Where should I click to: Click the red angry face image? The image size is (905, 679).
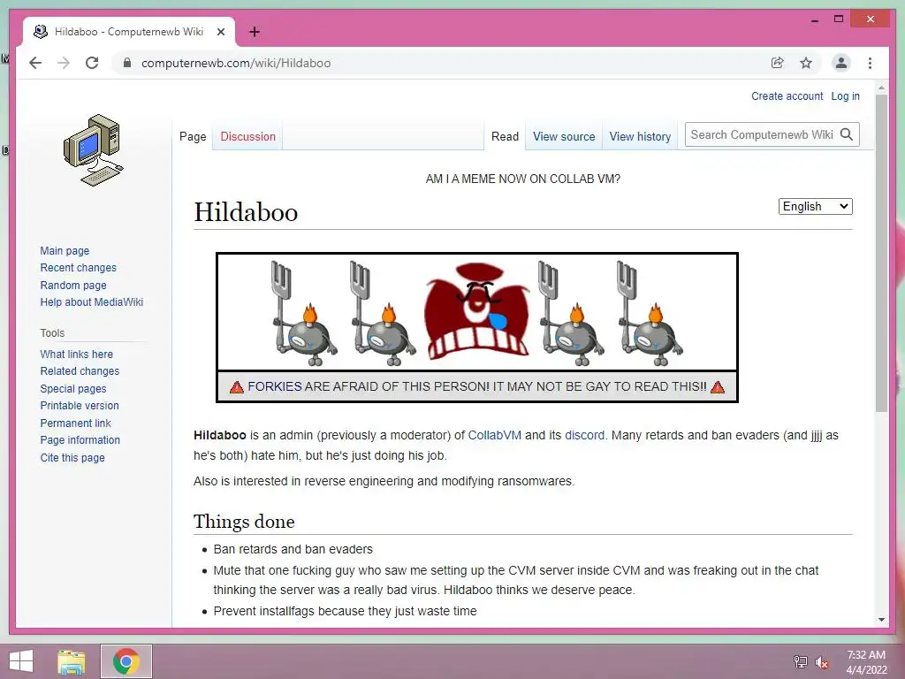(x=477, y=312)
